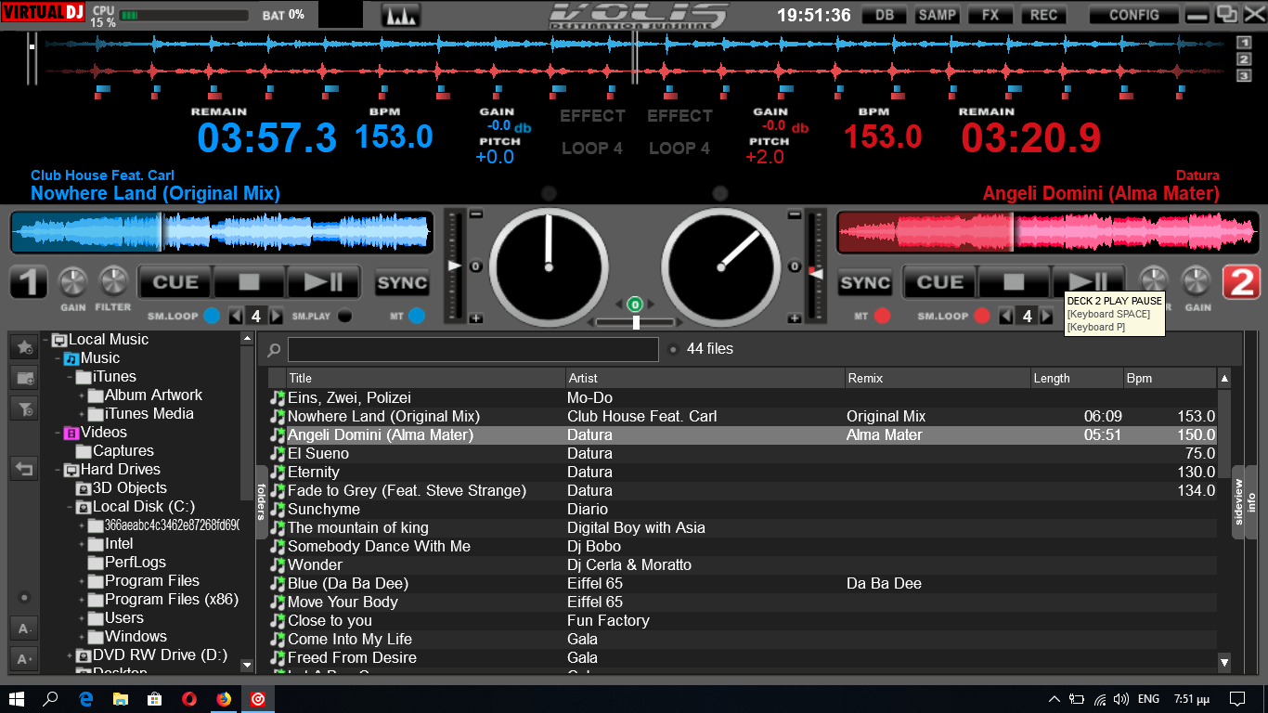
Task: Select the red deck 2 number badge
Action: pyautogui.click(x=1240, y=282)
